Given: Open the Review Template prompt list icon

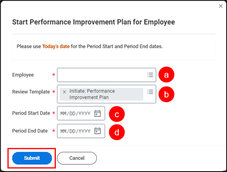Looking at the screenshot, I should [x=150, y=92].
